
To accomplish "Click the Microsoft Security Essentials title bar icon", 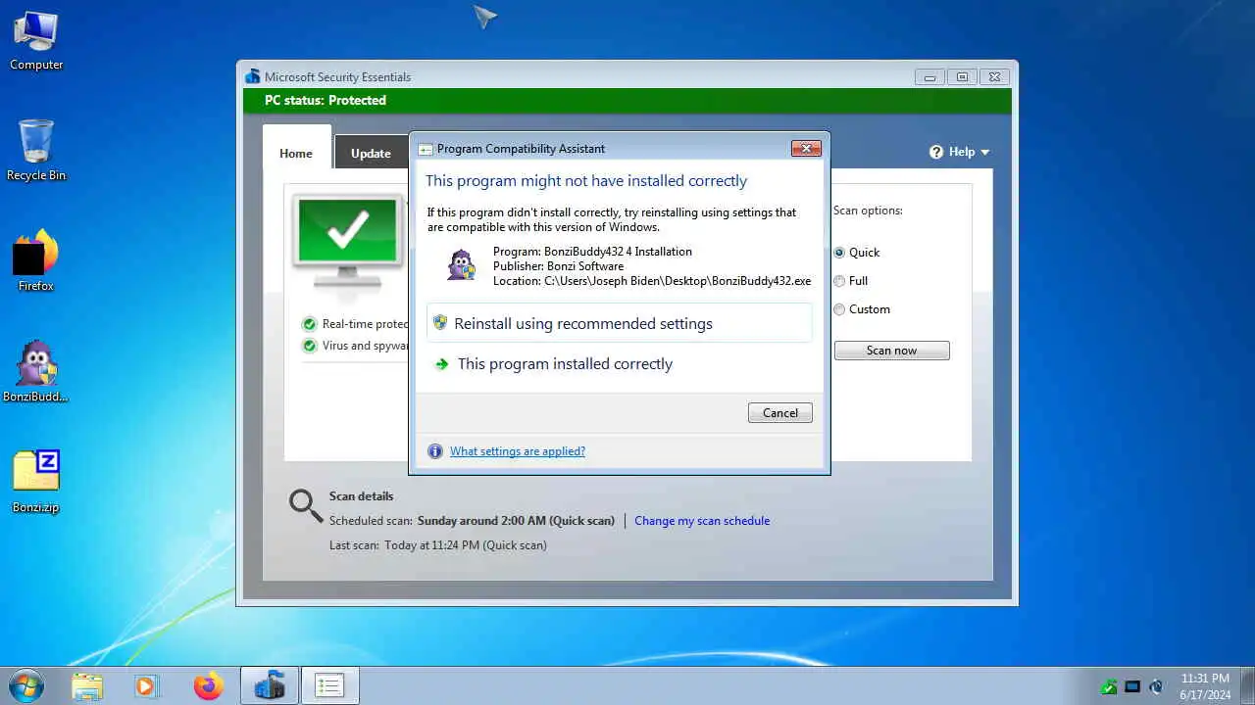I will [x=253, y=76].
